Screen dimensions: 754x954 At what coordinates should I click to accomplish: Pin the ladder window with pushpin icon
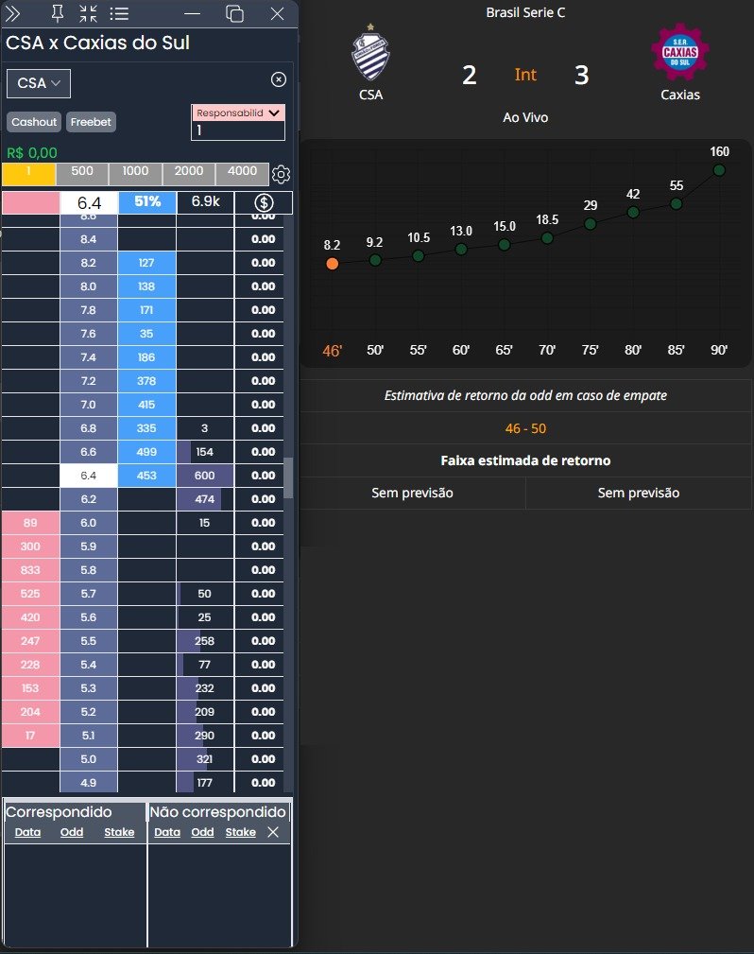57,13
